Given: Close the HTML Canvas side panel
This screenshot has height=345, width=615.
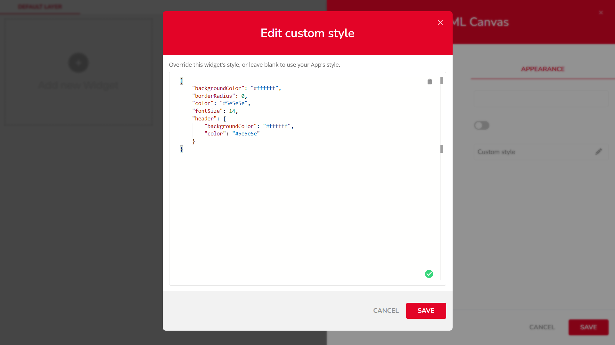Looking at the screenshot, I should tap(601, 13).
